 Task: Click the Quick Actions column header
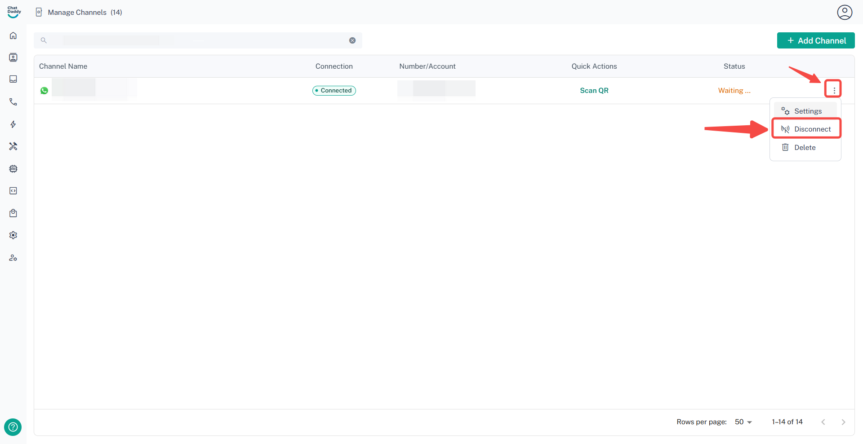594,66
